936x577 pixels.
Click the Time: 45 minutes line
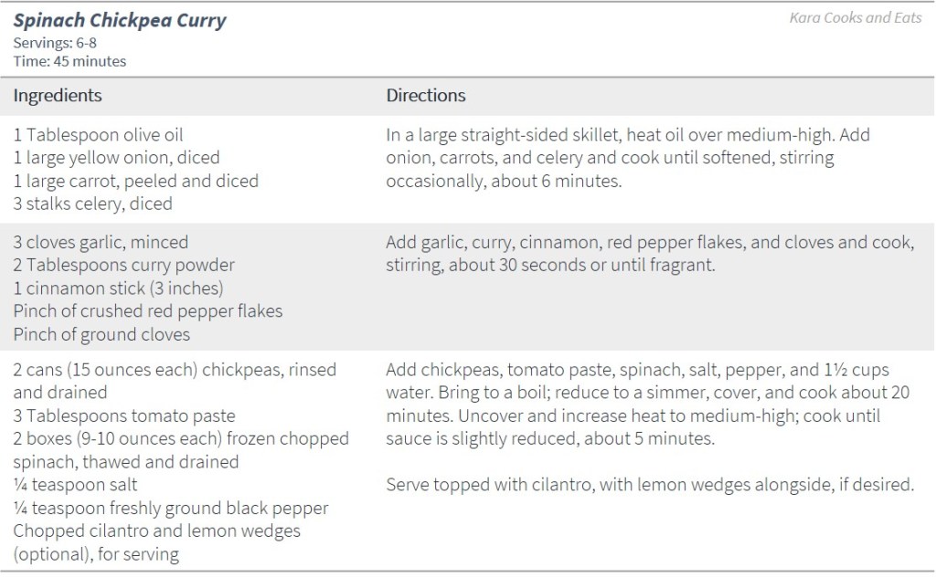(69, 61)
